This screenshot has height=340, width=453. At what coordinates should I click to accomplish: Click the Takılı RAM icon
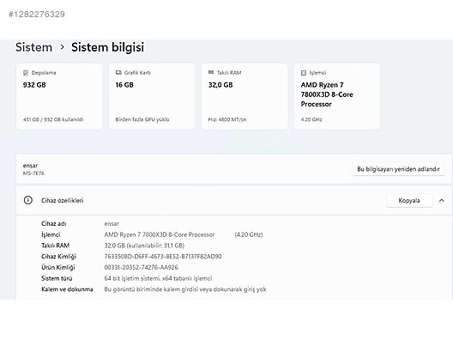211,72
